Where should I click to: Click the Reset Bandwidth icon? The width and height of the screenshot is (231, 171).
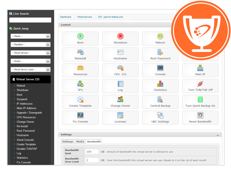click(200, 115)
